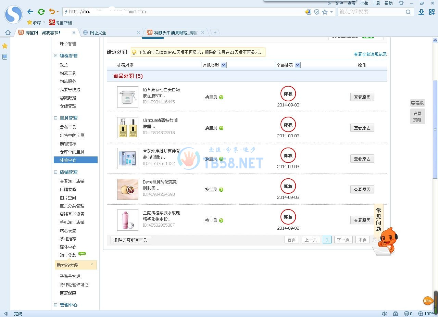
Task: Click the green help icon for Clinique row
Action: [x=221, y=128]
